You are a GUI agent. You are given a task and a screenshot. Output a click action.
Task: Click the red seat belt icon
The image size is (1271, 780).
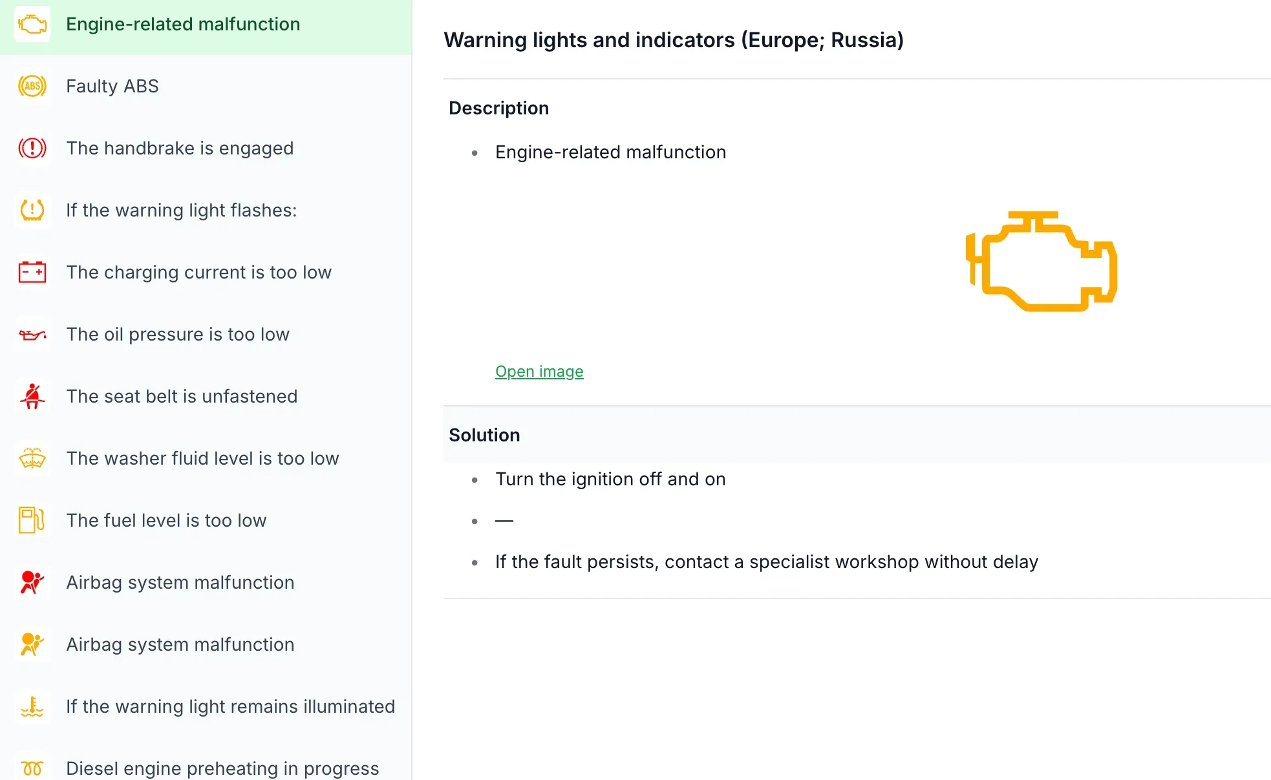click(x=32, y=396)
